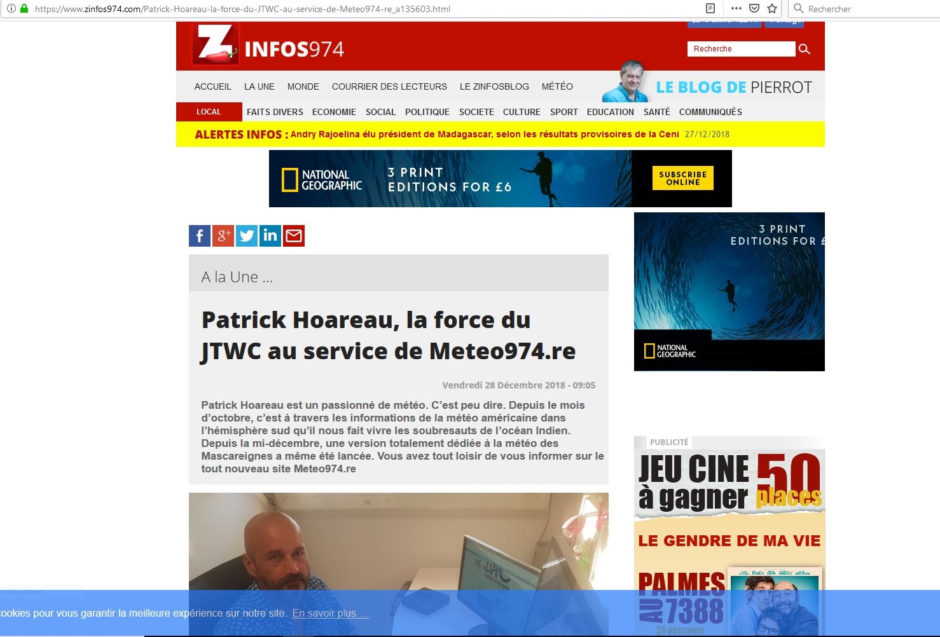Send article by email icon
The width and height of the screenshot is (940, 637).
[x=294, y=236]
